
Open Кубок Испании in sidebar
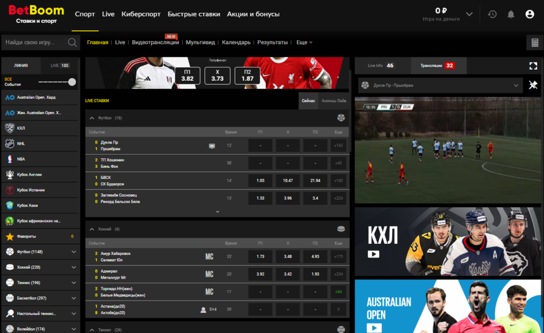[x=40, y=190]
